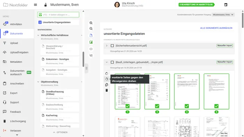
Task: Select Baubeschreibung category
Action: pos(60,107)
